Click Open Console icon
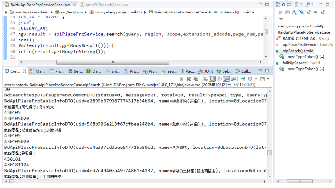Screen dimensions: 335x188 click(x=263, y=79)
